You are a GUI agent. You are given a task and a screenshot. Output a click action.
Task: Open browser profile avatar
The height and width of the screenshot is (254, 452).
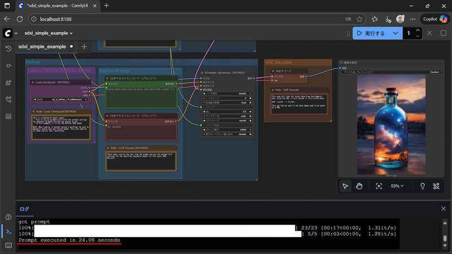coord(400,19)
